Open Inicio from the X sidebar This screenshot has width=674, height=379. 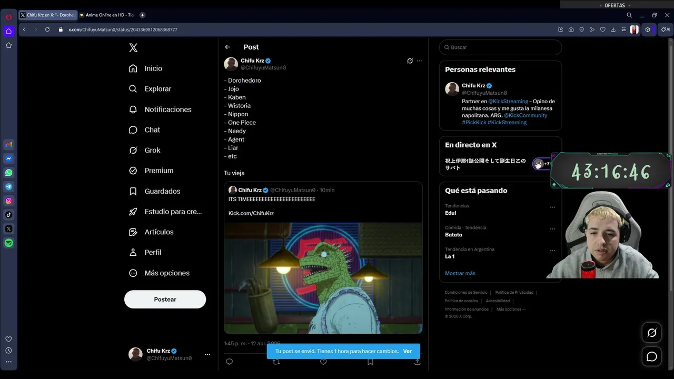146,68
